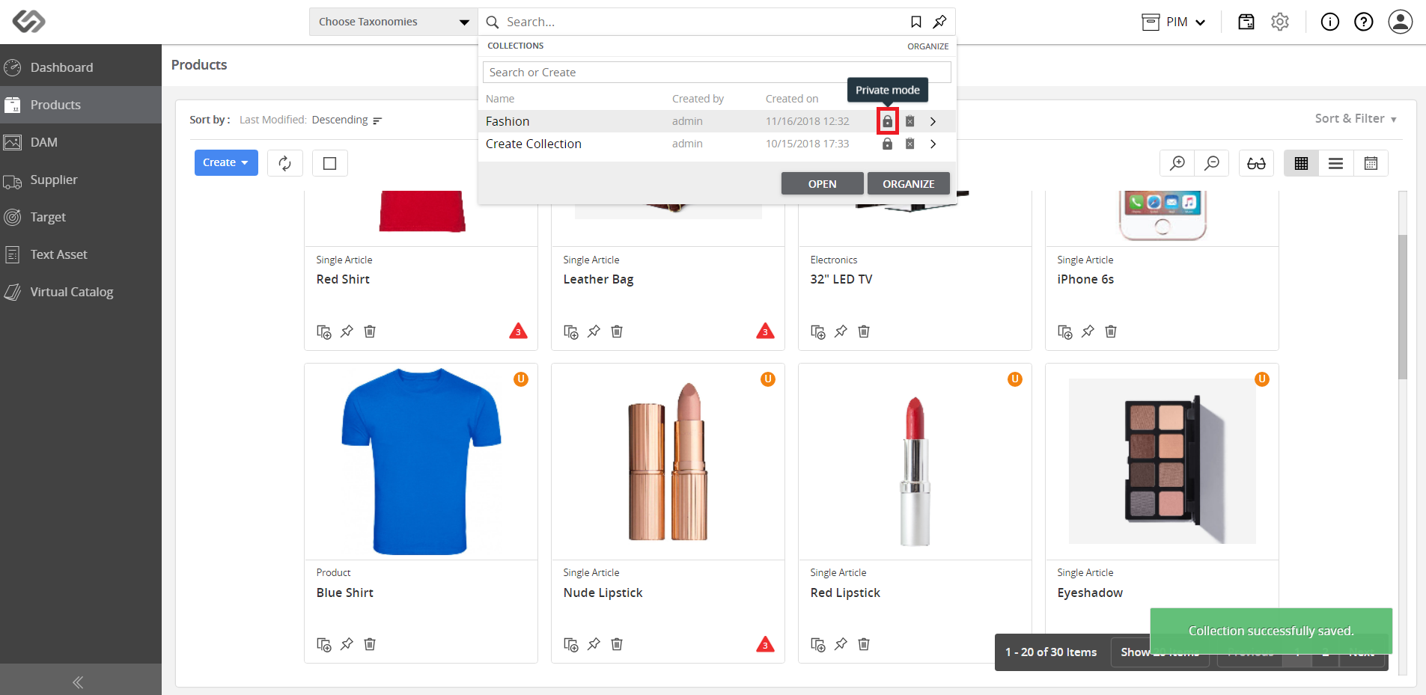This screenshot has height=695, width=1426.
Task: Delete the Red Lipstick product
Action: [864, 643]
